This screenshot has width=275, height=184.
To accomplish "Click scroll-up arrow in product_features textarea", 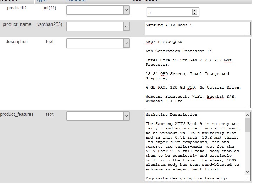I will coord(248,115).
